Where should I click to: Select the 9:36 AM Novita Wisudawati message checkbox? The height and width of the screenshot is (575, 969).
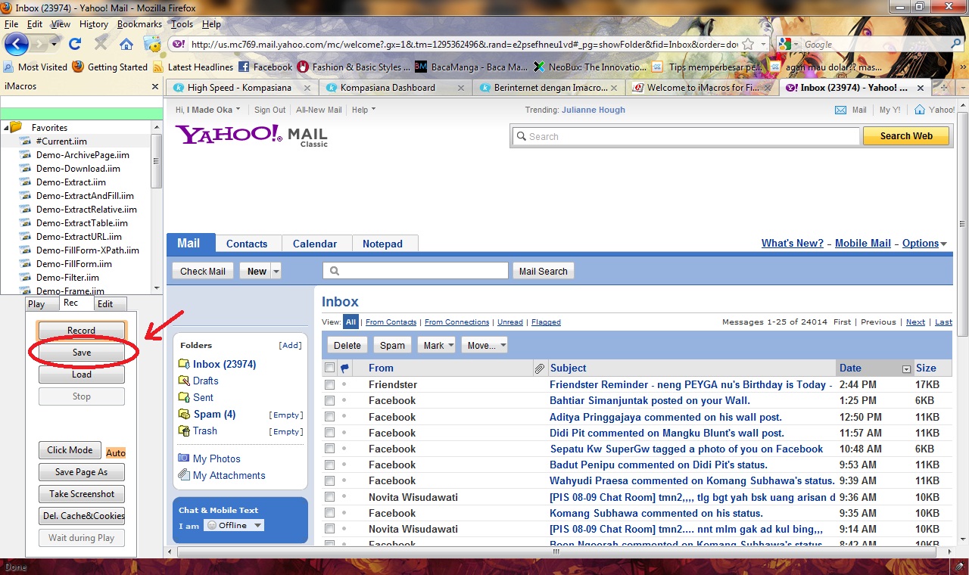coord(329,497)
